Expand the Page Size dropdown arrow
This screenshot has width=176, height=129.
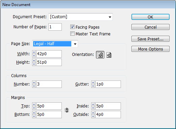(x=75, y=44)
